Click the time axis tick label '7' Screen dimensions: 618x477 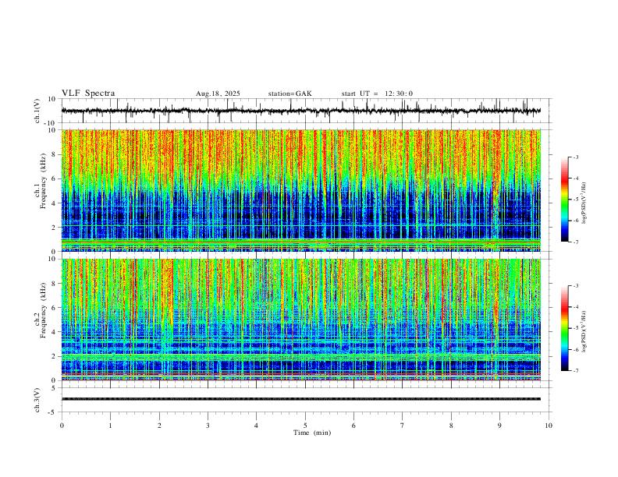(403, 426)
